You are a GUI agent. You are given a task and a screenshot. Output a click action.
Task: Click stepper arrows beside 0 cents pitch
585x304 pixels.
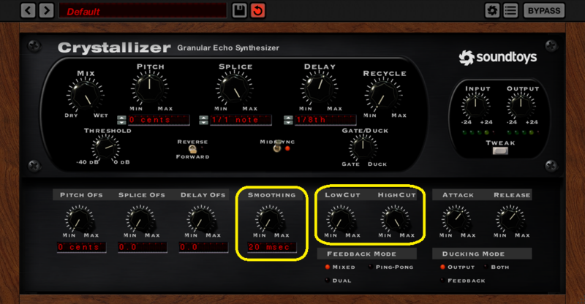point(121,120)
